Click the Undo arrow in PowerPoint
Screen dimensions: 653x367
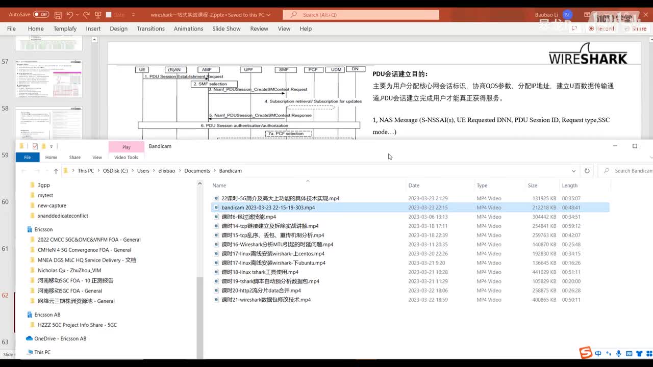70,15
